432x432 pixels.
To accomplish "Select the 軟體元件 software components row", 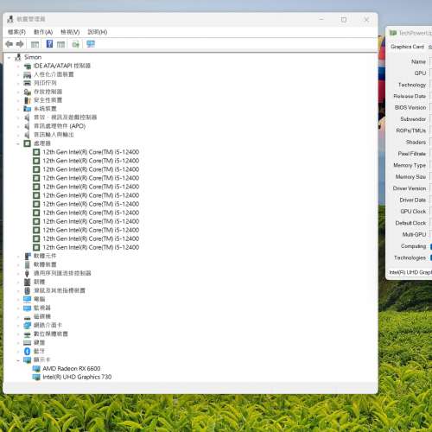I will [45, 256].
